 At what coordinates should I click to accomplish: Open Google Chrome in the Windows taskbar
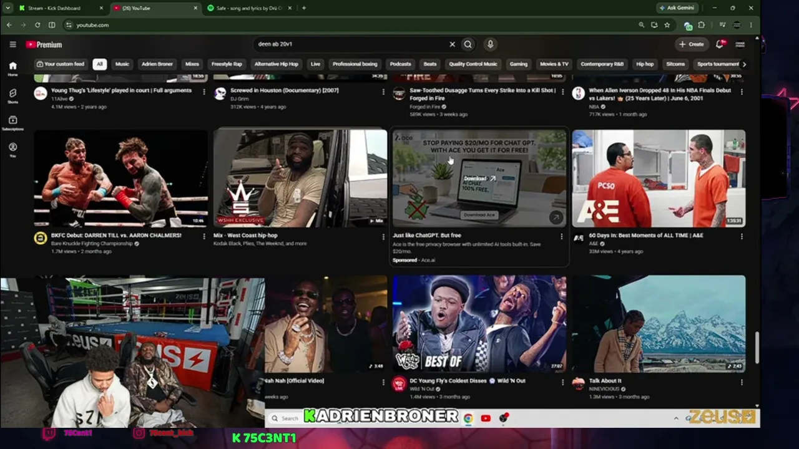[468, 418]
